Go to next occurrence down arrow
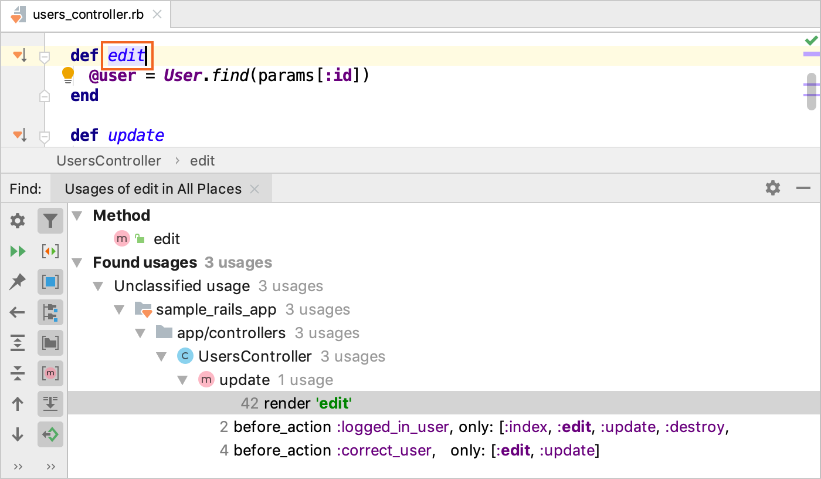 [x=18, y=434]
